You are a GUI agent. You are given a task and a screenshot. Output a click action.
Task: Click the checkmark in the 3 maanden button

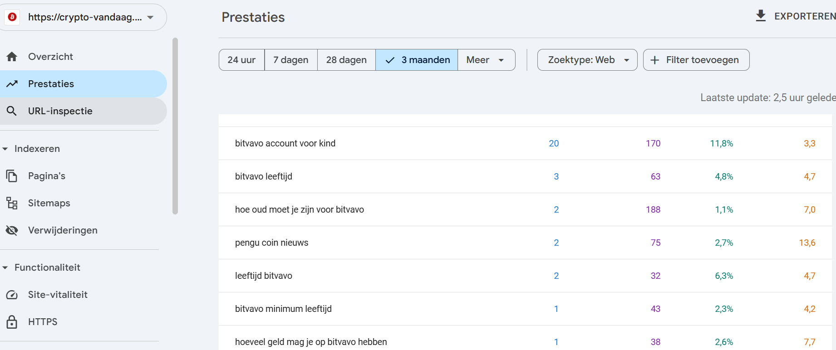tap(390, 60)
